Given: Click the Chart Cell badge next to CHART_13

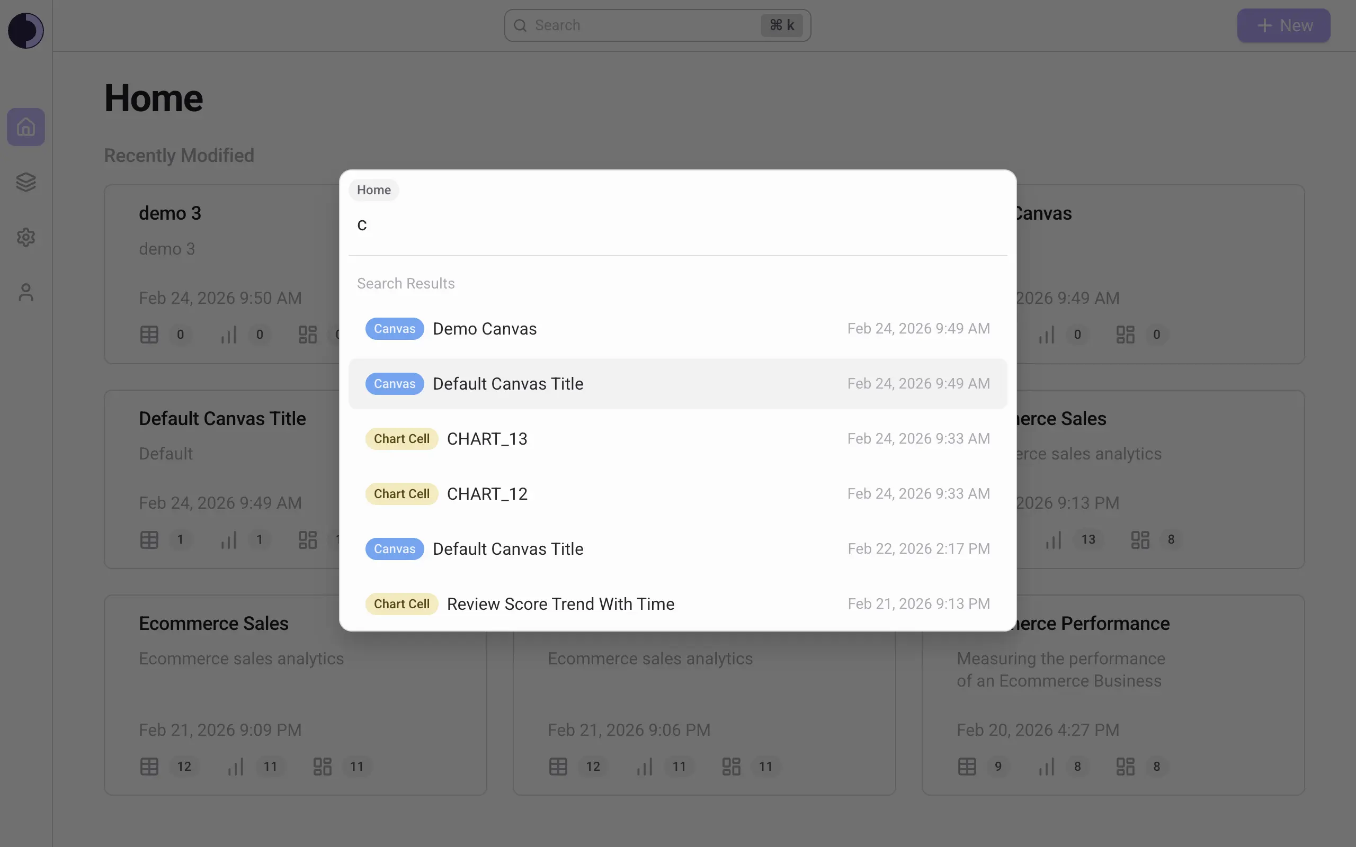Looking at the screenshot, I should click(401, 438).
